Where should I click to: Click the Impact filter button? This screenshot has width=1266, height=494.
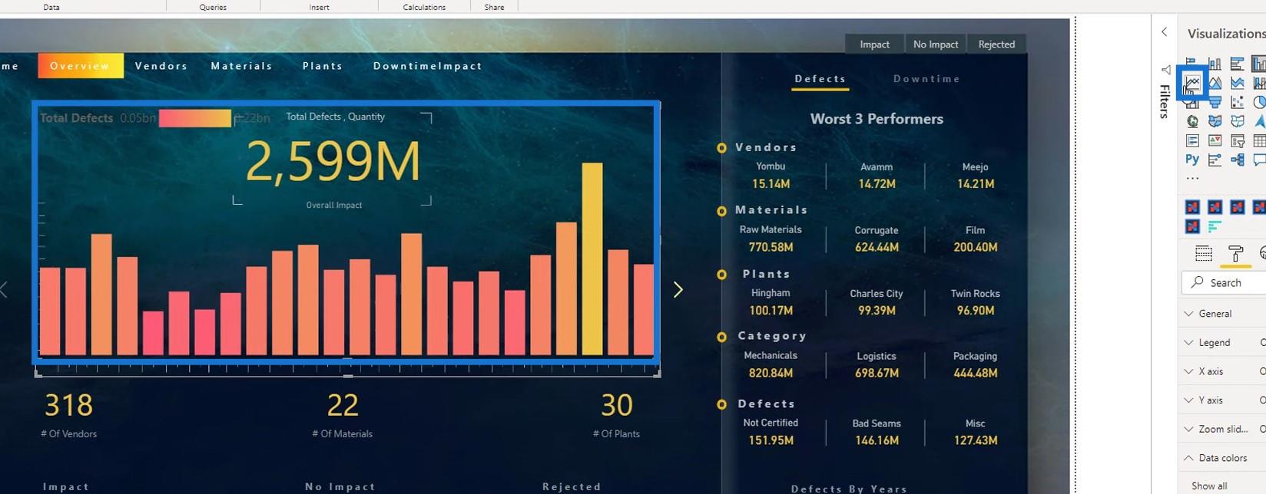point(874,44)
